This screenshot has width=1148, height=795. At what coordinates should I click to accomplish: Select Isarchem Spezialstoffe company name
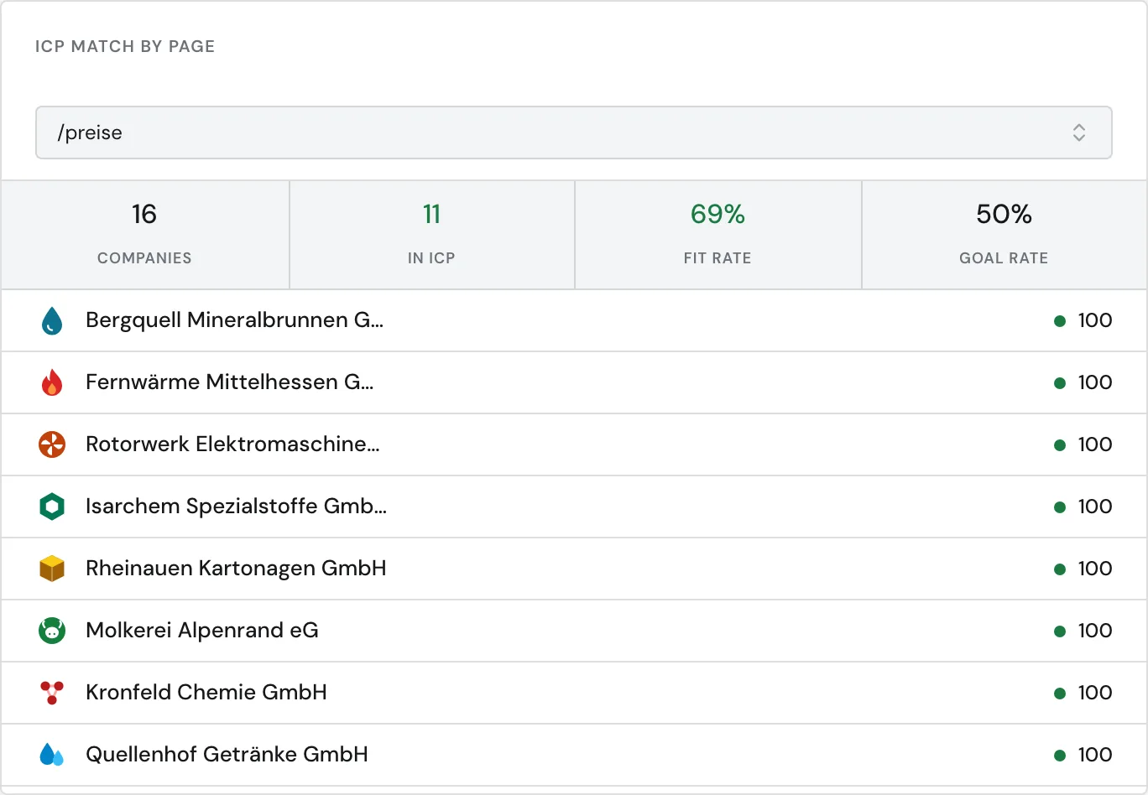pos(236,507)
